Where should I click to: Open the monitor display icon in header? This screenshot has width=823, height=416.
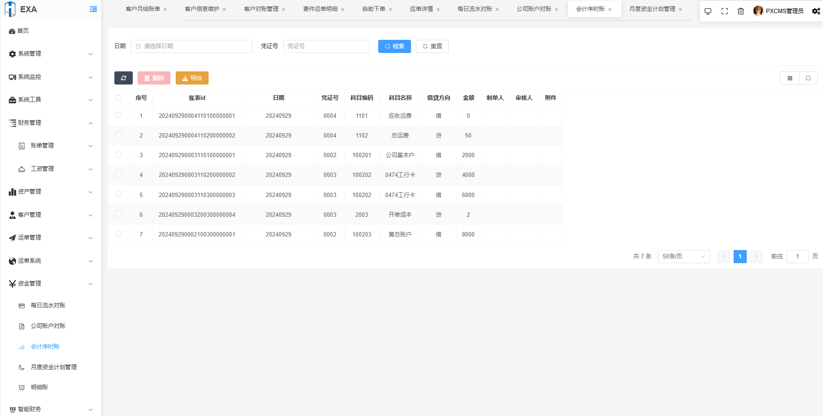(x=708, y=11)
